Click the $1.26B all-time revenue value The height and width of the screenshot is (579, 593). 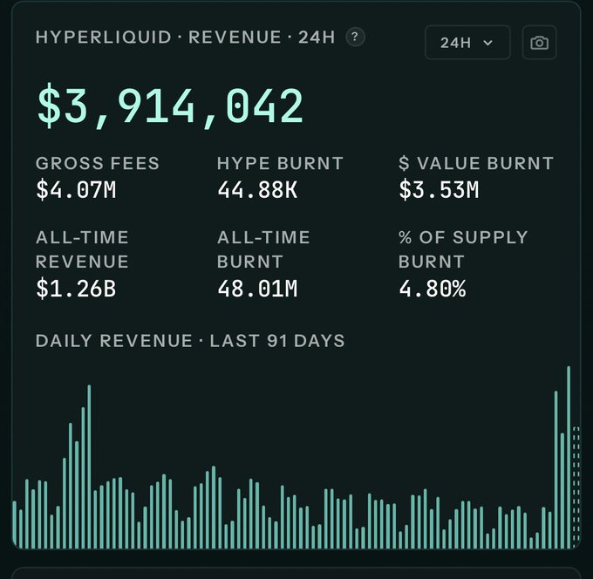76,289
